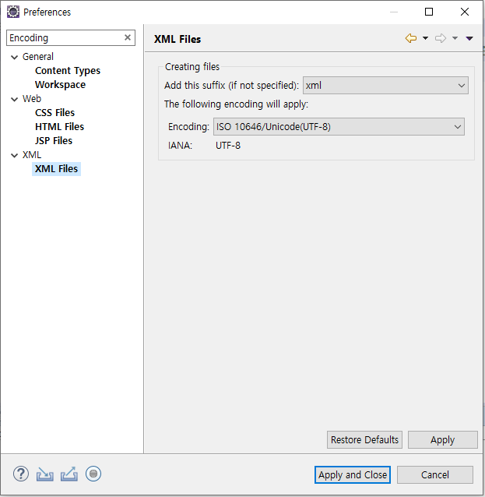Open the Encoding combo box
Image resolution: width=485 pixels, height=497 pixels.
339,127
